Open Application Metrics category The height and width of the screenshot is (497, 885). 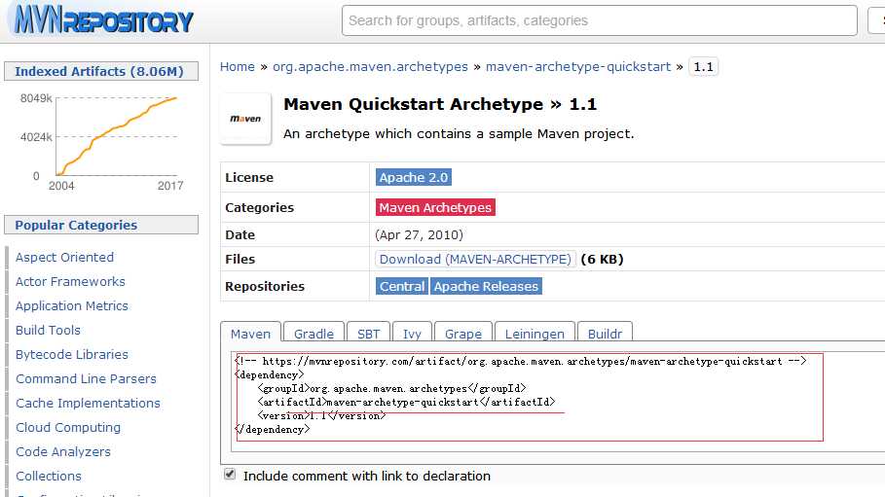[x=72, y=305]
